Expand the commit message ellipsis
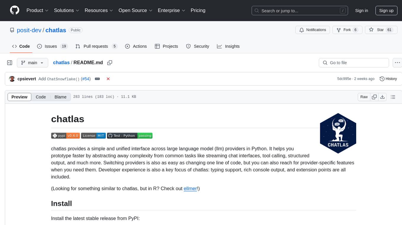Image resolution: width=402 pixels, height=225 pixels. click(x=97, y=79)
